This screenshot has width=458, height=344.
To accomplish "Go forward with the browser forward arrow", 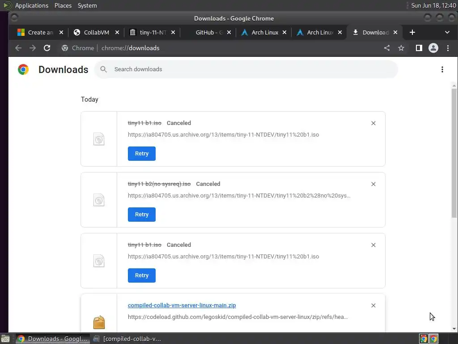I will coord(32,48).
